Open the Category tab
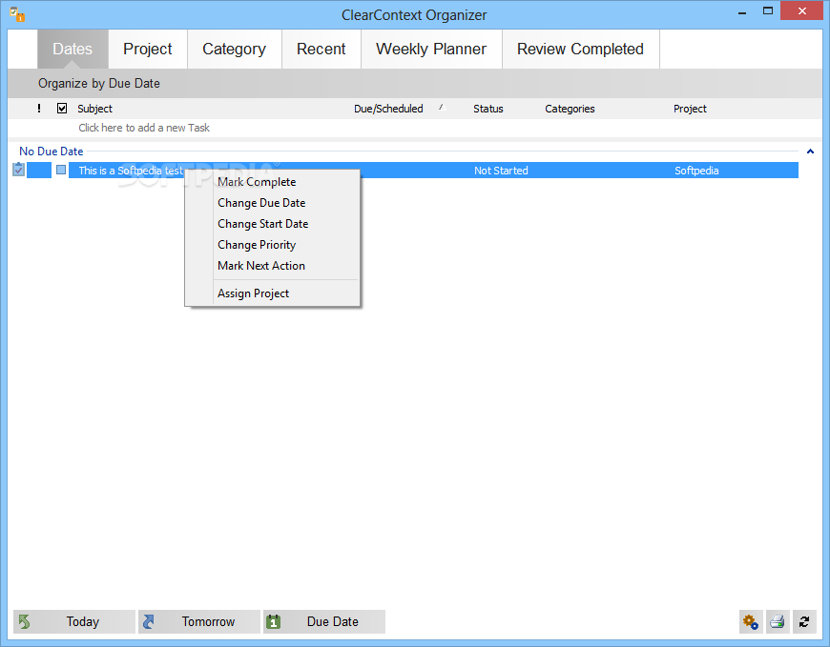 pyautogui.click(x=234, y=50)
